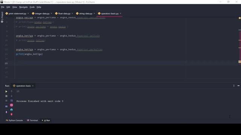The width and height of the screenshot is (241, 135).
Task: Click line number 15 in the gutter
Action: click(6, 63)
